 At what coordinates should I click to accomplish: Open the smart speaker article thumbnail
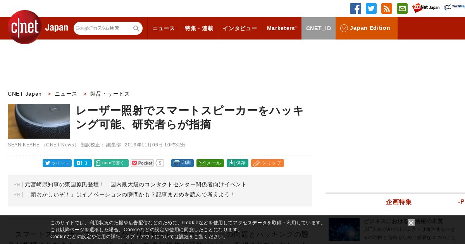[39, 121]
